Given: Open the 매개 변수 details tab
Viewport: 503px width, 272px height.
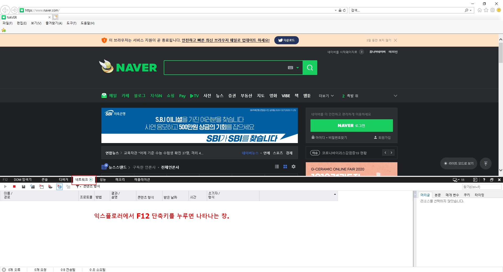Looking at the screenshot, I should (452, 195).
